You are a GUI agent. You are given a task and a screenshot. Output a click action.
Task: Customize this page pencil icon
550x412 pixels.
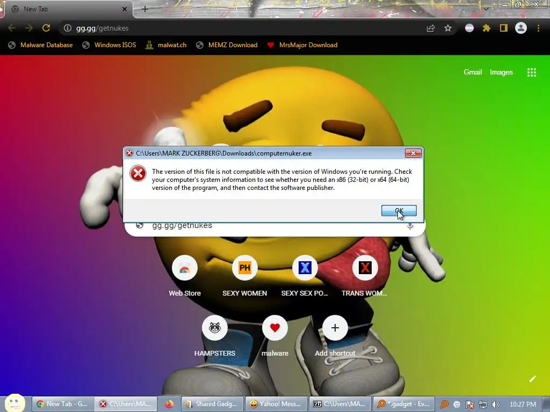(x=532, y=379)
